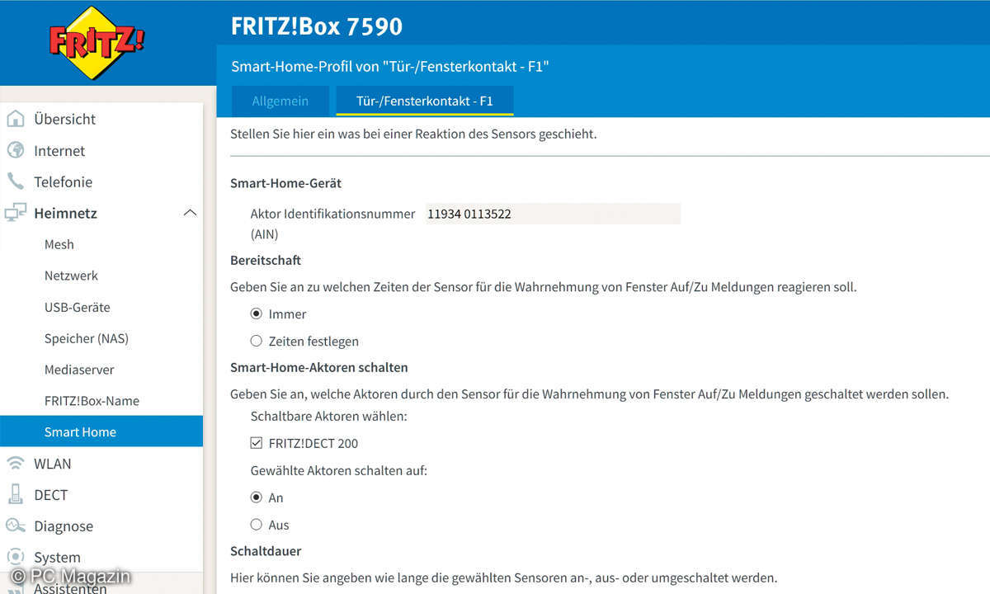Click the FRITZ! logo
Viewport: 990px width, 594px height.
(x=97, y=43)
